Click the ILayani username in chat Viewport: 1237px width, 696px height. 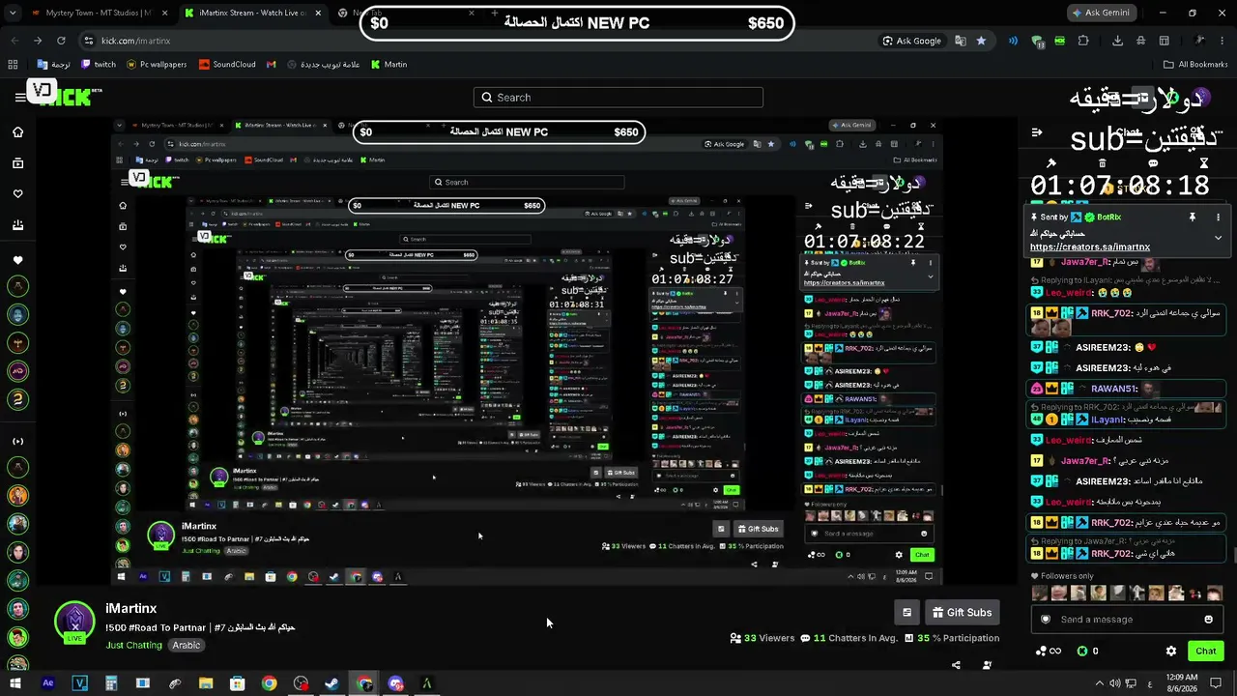coord(1108,420)
